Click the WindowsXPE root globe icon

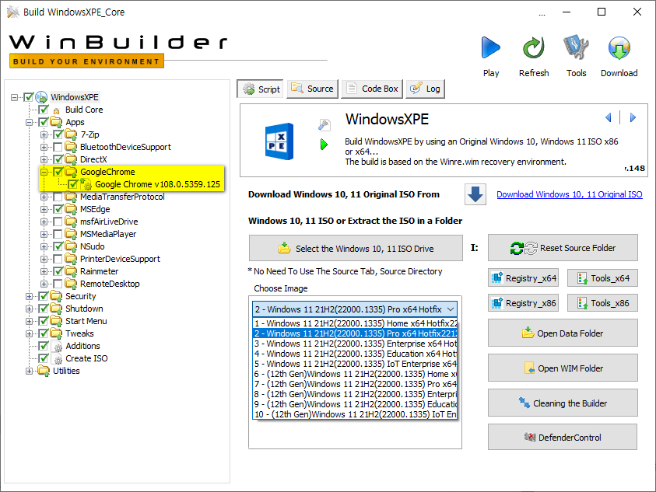coord(41,97)
